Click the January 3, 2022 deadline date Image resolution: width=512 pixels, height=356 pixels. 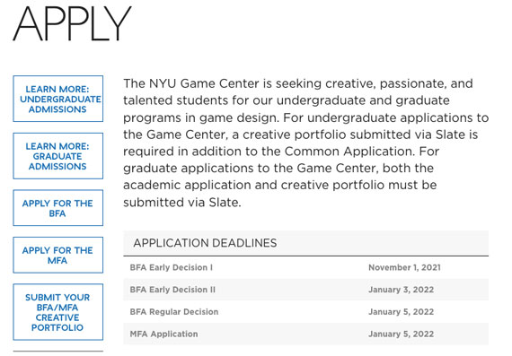tap(401, 290)
